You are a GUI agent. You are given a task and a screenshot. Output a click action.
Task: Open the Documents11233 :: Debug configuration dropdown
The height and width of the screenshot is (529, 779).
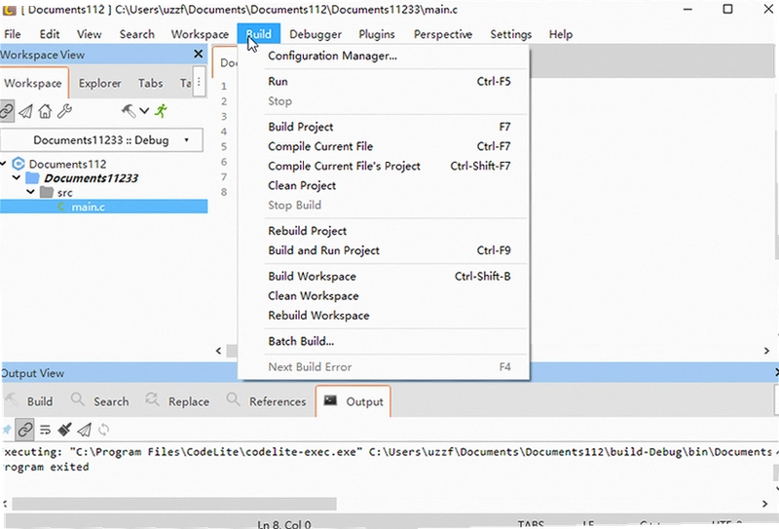pos(102,140)
